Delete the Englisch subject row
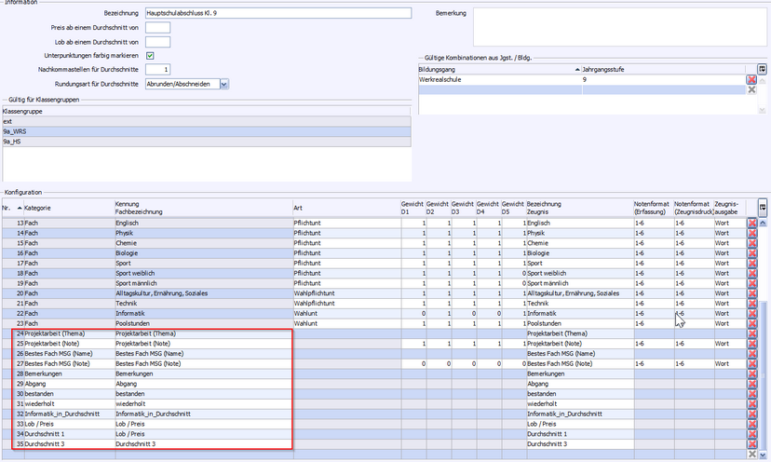 751,224
